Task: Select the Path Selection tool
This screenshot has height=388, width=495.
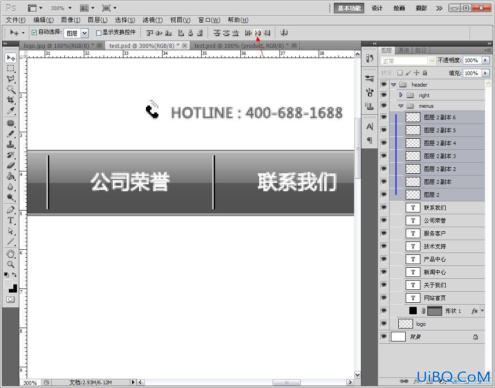Action: coord(11,231)
